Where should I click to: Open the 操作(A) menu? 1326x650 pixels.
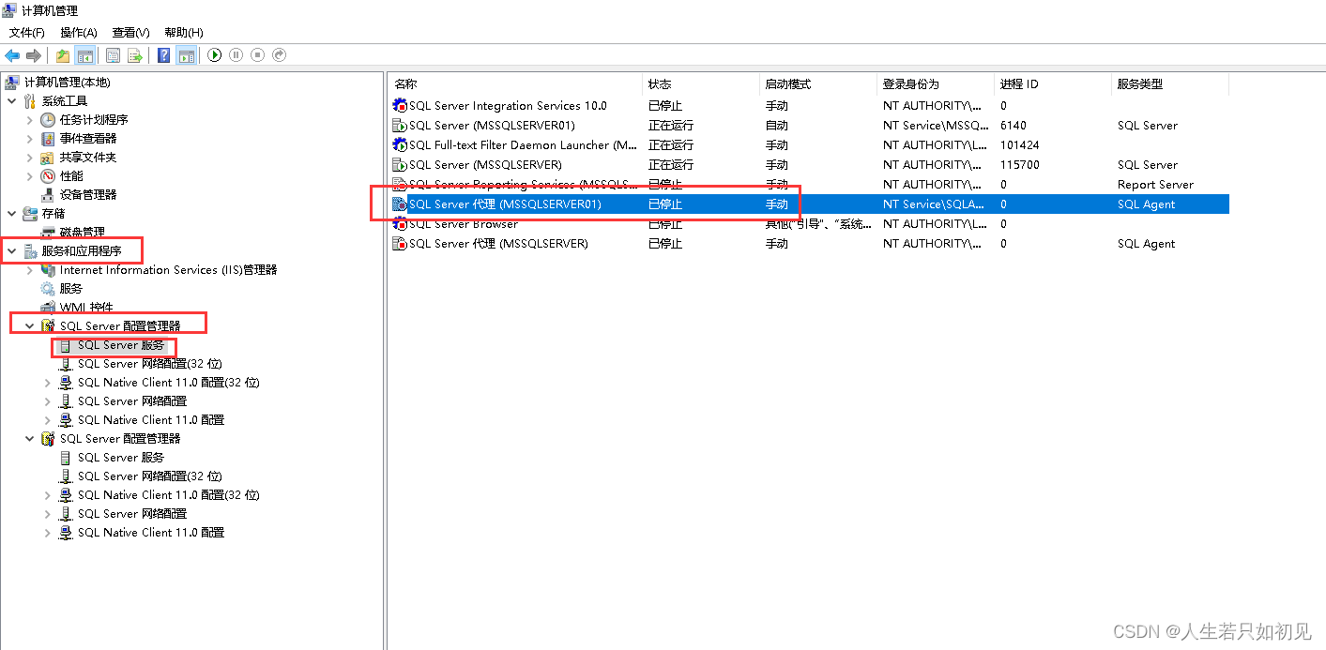[x=79, y=32]
